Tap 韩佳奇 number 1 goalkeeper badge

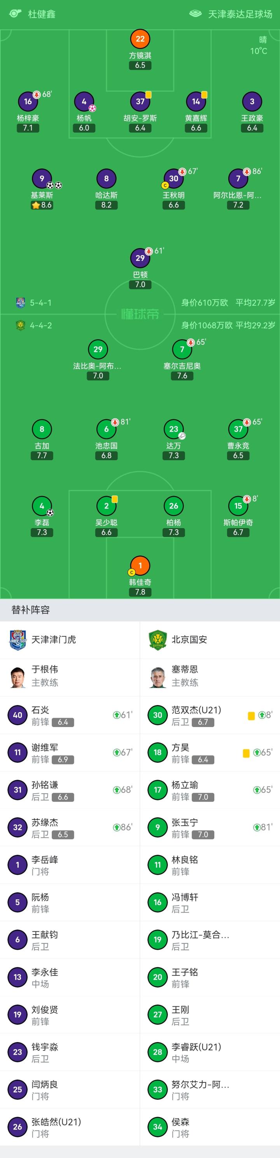(x=140, y=566)
